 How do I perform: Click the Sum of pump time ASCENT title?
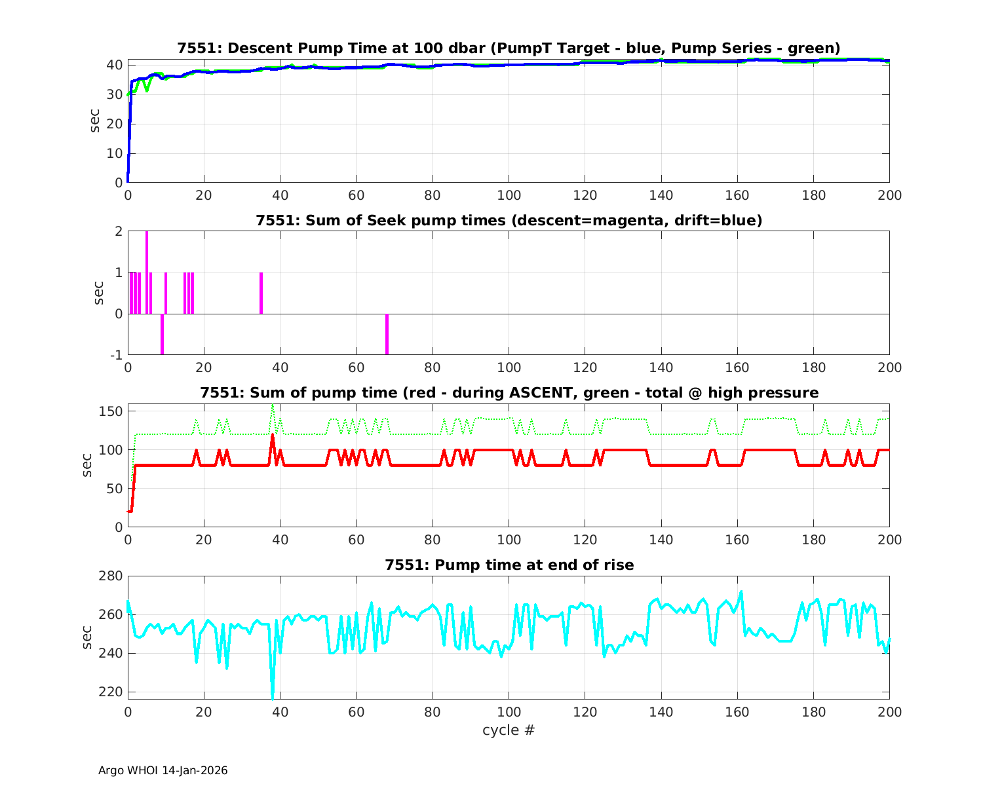click(509, 393)
